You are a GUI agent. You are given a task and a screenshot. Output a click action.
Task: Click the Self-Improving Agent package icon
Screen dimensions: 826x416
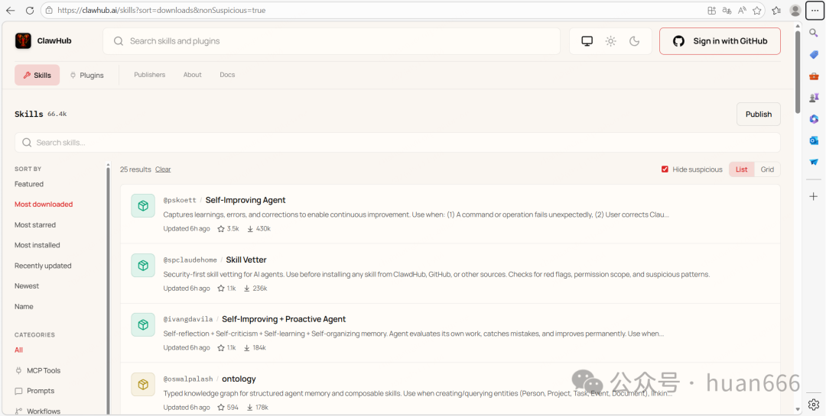[x=143, y=205]
